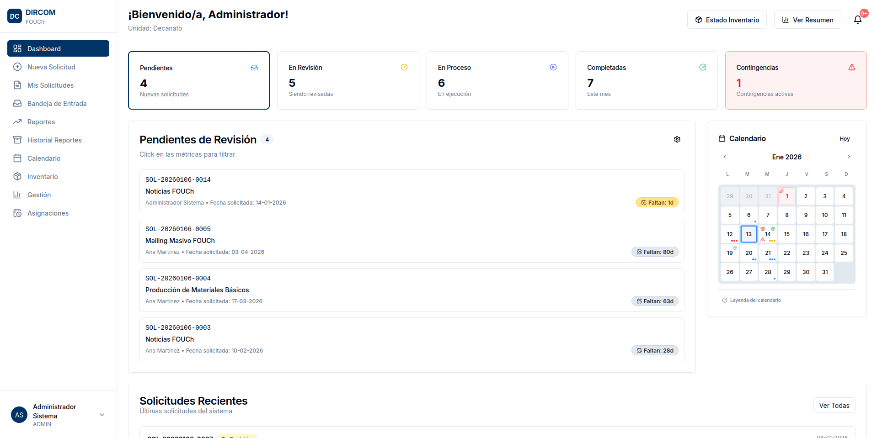This screenshot has height=438, width=877.
Task: Navigate to Asignaciones
Action: (x=58, y=213)
